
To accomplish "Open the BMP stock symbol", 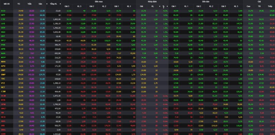I will point(3,74).
